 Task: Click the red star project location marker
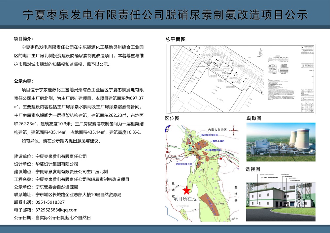186,190
